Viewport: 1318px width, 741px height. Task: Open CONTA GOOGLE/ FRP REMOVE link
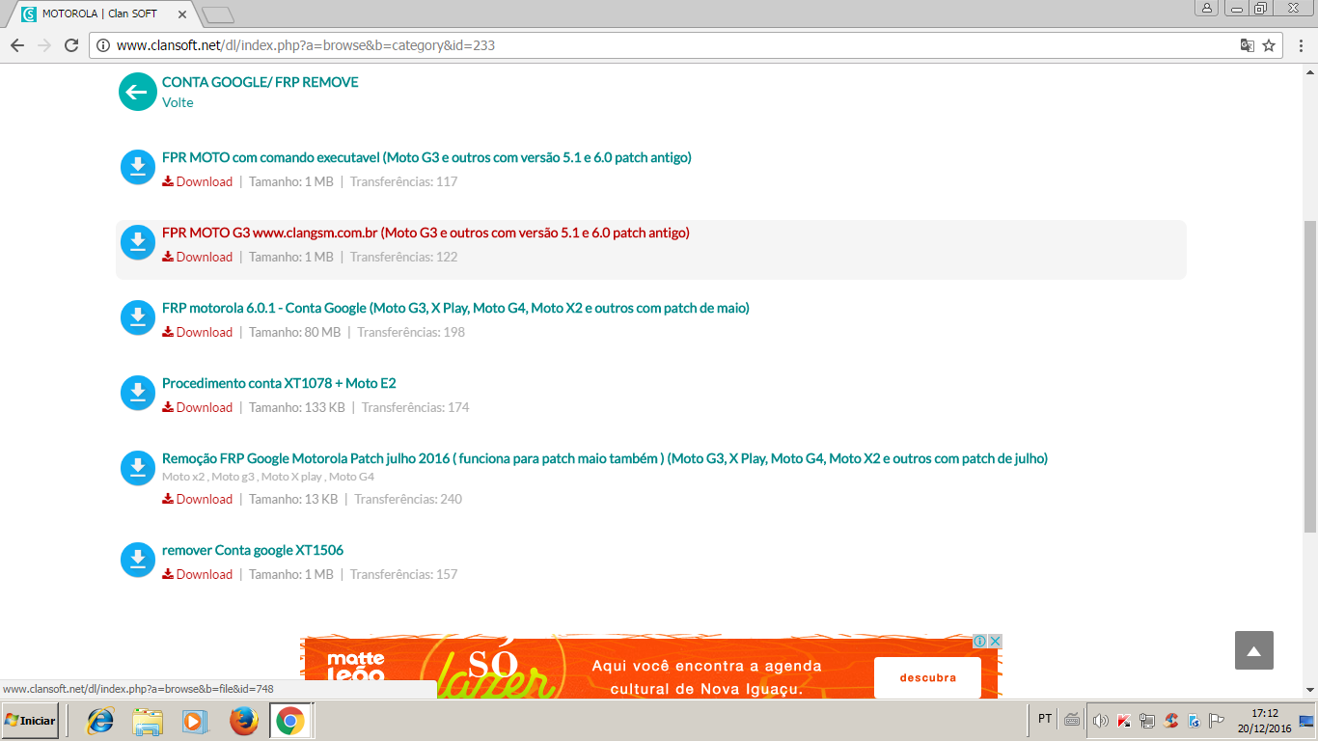click(x=260, y=82)
